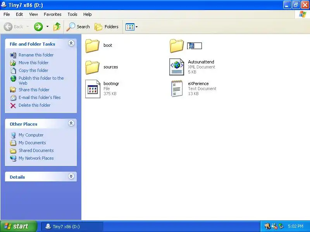The width and height of the screenshot is (310, 232).
Task: Go to Shared Documents
Action: point(36,150)
